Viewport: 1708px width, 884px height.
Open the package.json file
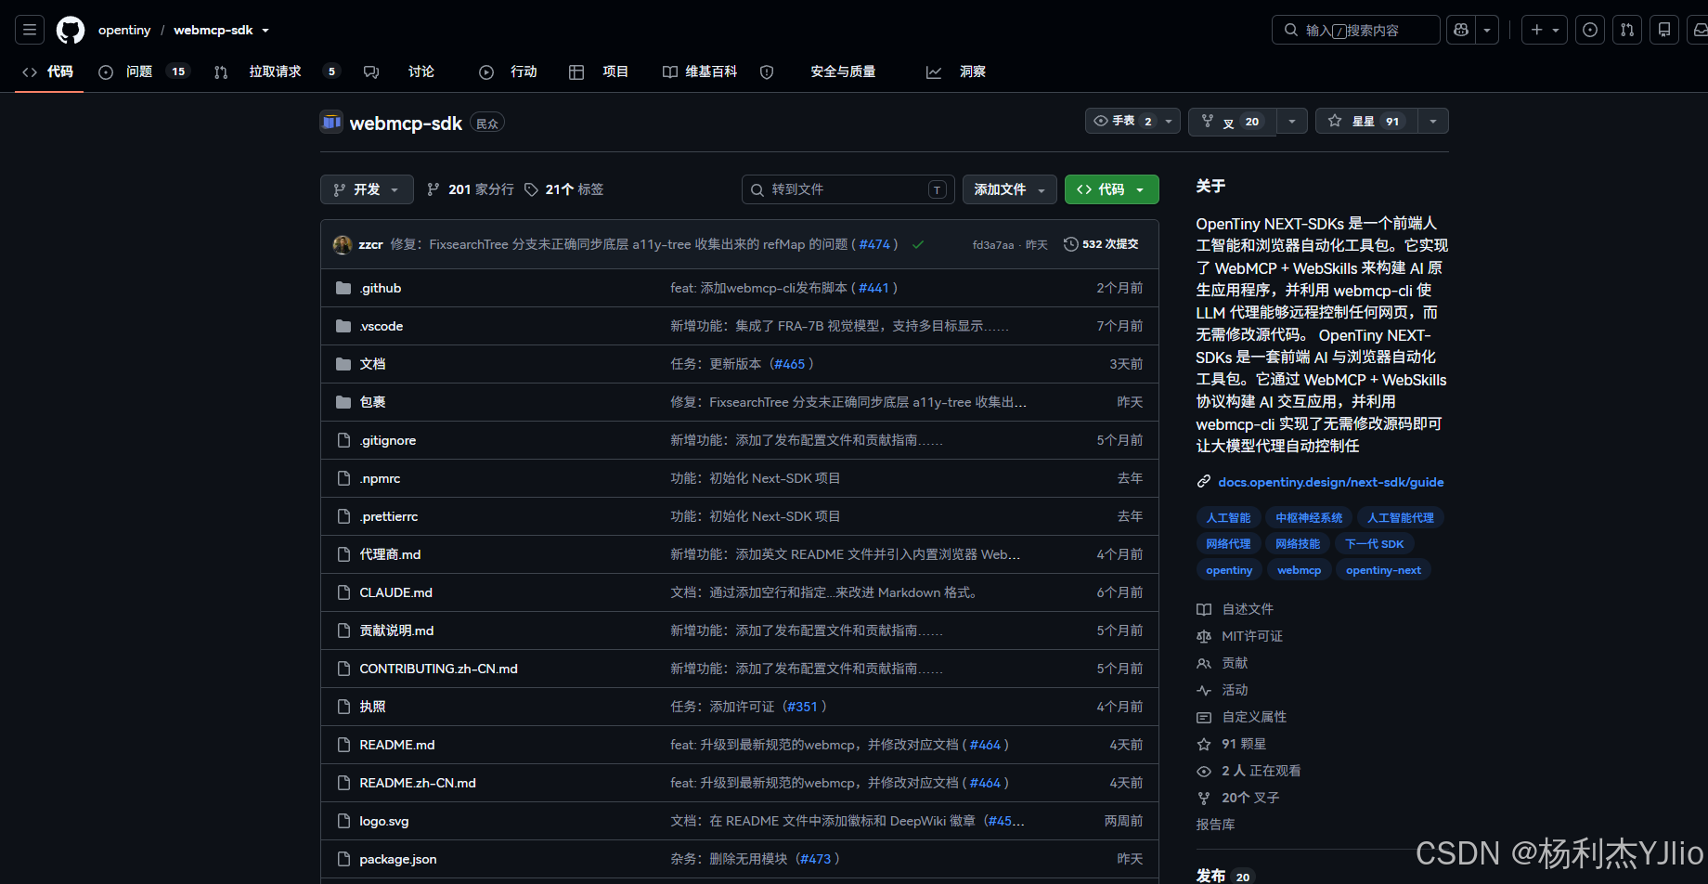398,859
